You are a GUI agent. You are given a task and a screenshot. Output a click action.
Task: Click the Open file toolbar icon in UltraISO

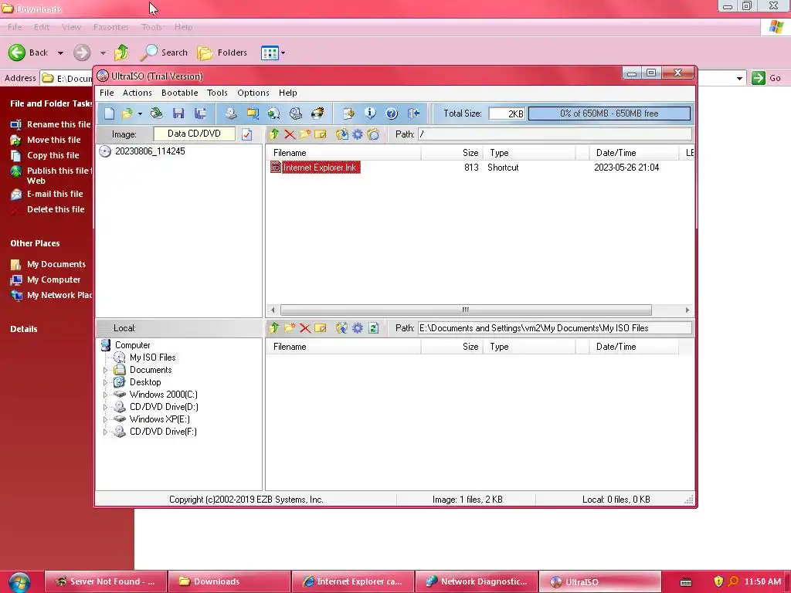click(x=127, y=114)
